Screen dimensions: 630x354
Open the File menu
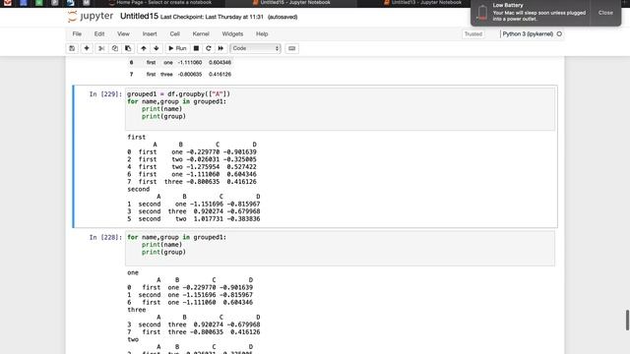click(77, 34)
